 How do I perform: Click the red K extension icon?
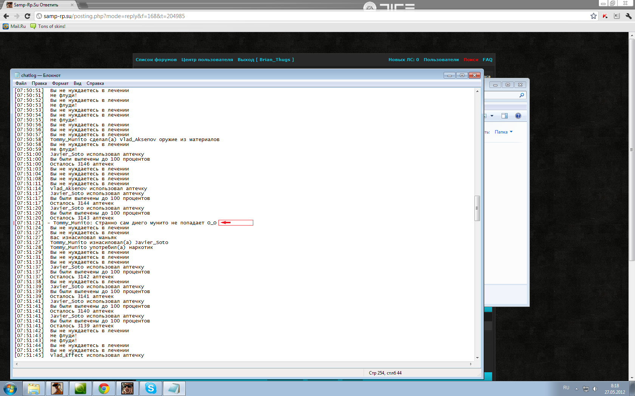(605, 16)
